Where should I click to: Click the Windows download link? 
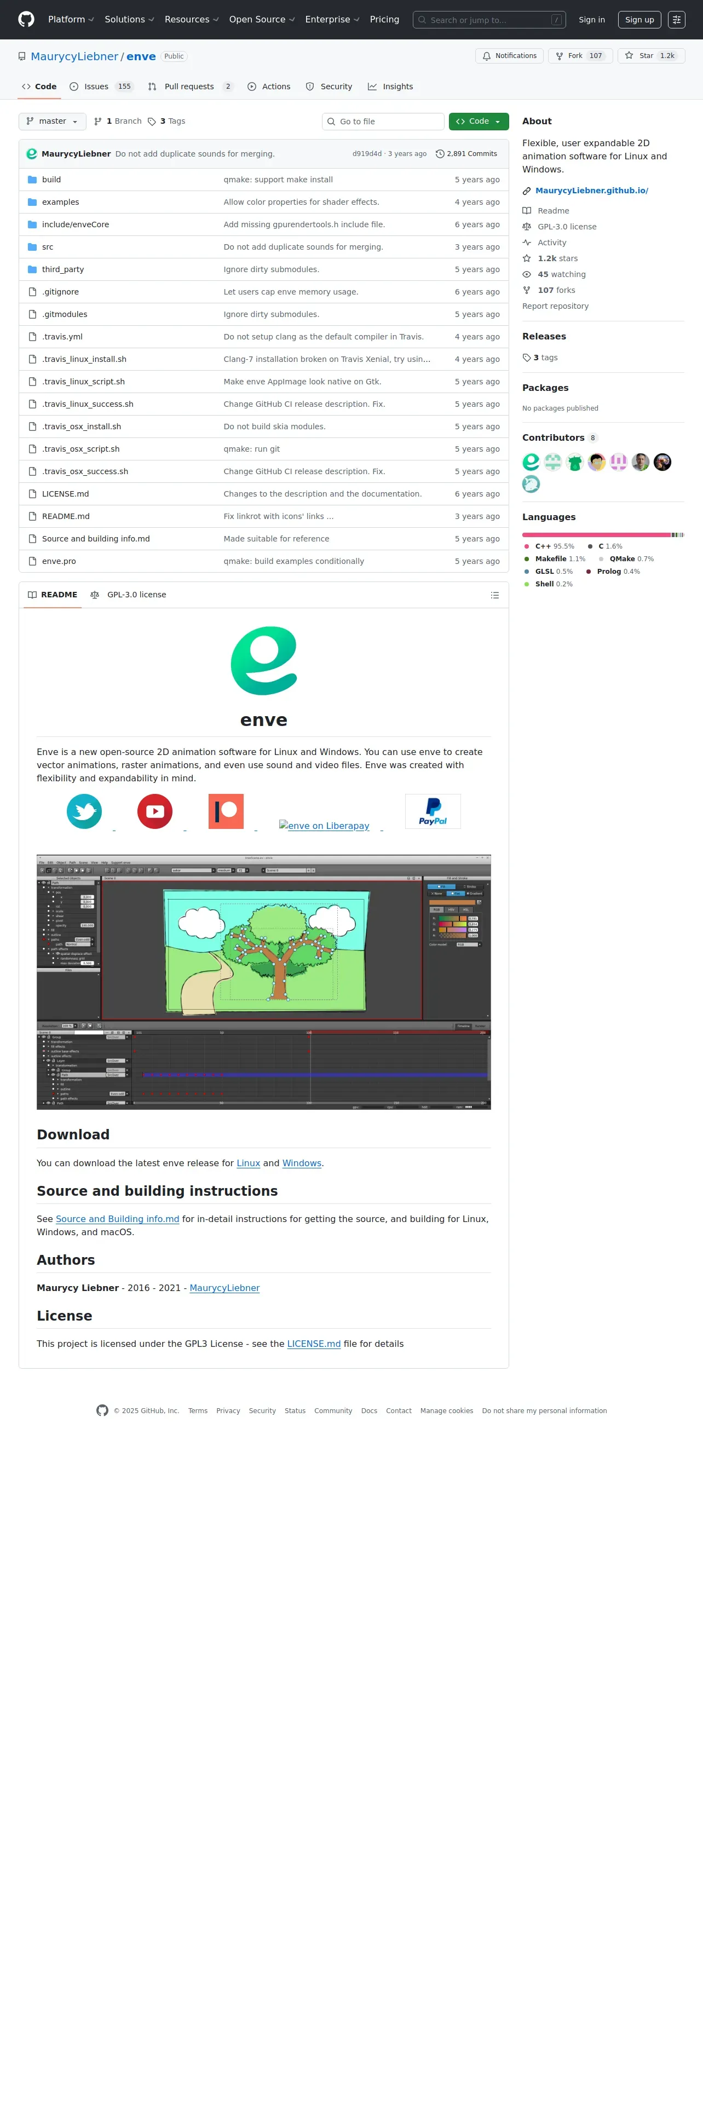302,1163
